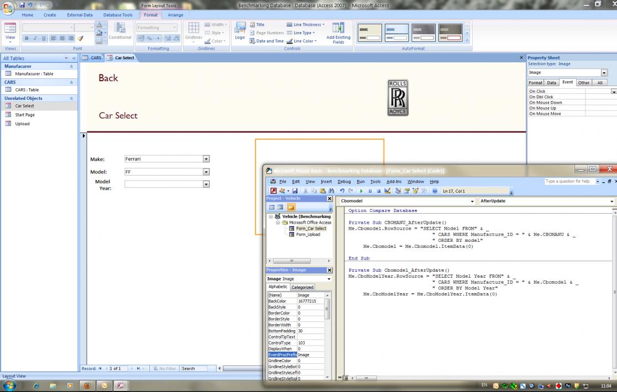
Task: Click the Back label on form
Action: tap(108, 78)
